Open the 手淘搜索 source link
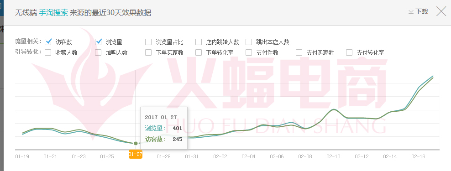Viewport: 451px width, 171px height. tap(53, 13)
